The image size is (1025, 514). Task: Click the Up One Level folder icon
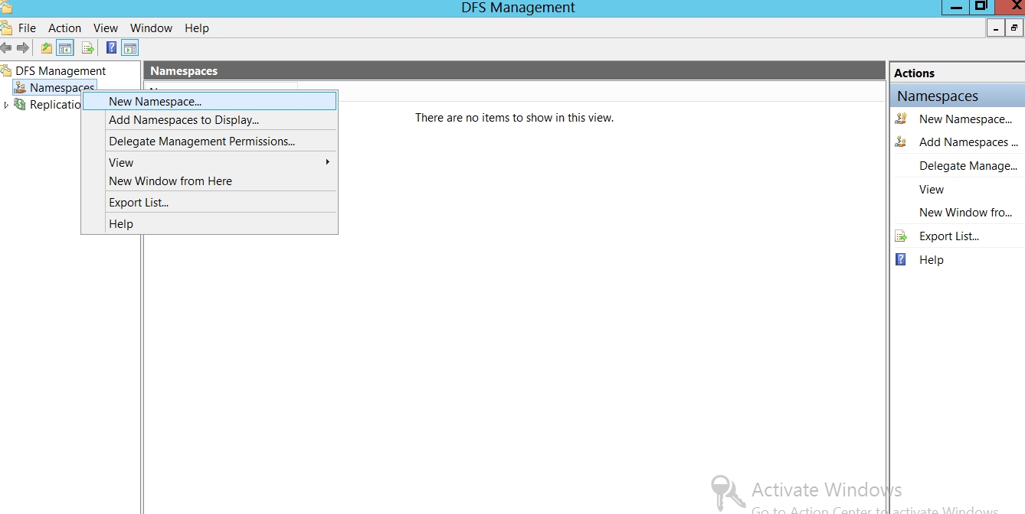point(47,48)
